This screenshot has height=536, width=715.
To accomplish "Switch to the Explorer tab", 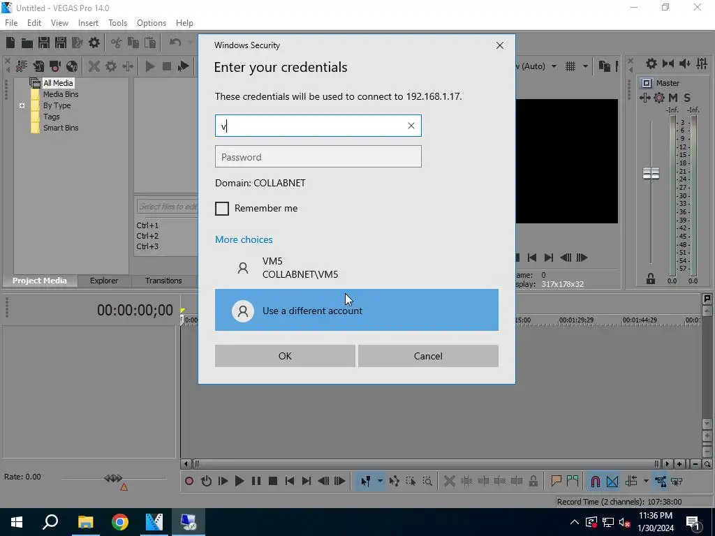I will [104, 281].
